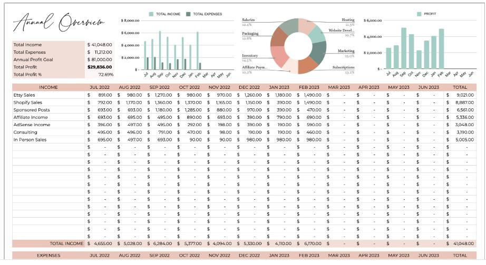
Task: Select the Salaries label on donut chart
Action: pyautogui.click(x=248, y=20)
